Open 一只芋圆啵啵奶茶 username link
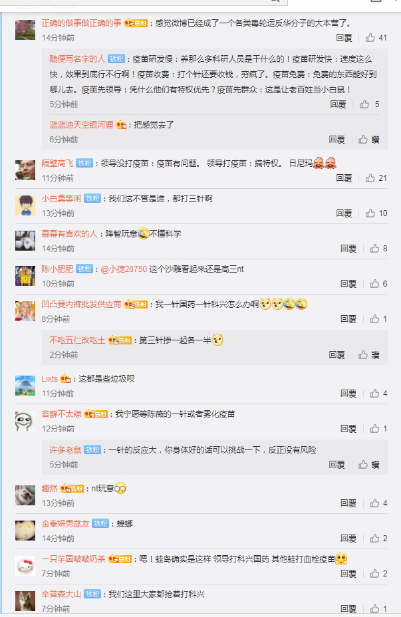 pyautogui.click(x=74, y=558)
